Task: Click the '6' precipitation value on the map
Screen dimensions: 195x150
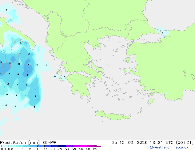Action: tap(27, 75)
